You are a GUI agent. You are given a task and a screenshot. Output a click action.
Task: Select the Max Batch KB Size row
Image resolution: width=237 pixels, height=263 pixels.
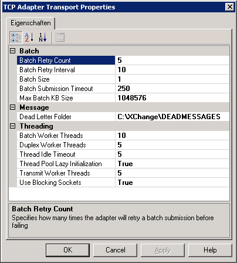pyautogui.click(x=123, y=98)
